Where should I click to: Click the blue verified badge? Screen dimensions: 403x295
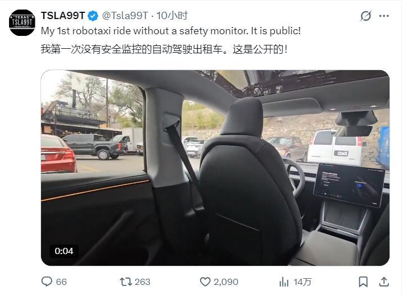[x=93, y=16]
